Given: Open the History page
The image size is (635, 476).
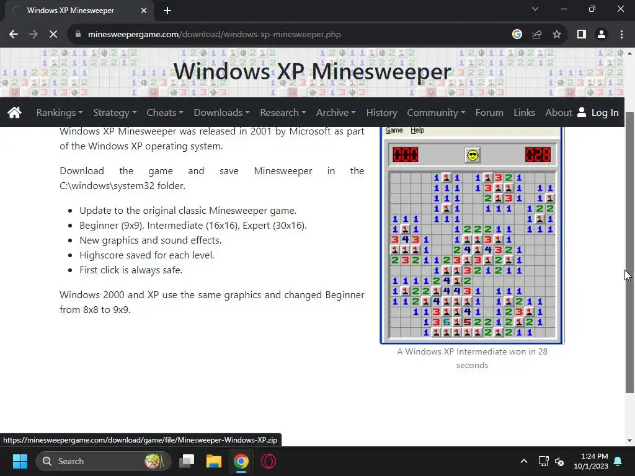Looking at the screenshot, I should coord(381,113).
